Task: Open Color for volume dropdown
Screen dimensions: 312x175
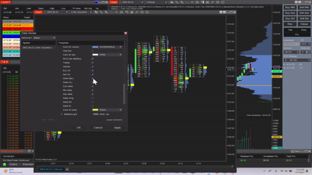Action: [x=107, y=47]
